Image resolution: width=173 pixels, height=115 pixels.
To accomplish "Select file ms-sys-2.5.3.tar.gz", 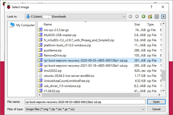I will click(x=56, y=30).
